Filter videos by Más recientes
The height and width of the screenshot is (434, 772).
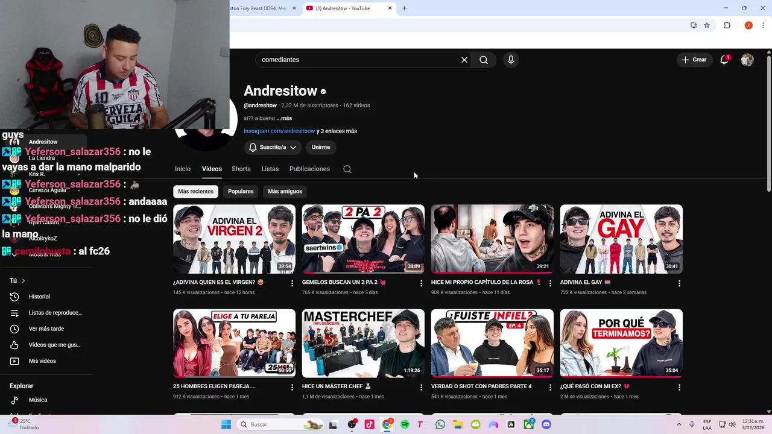click(x=195, y=191)
